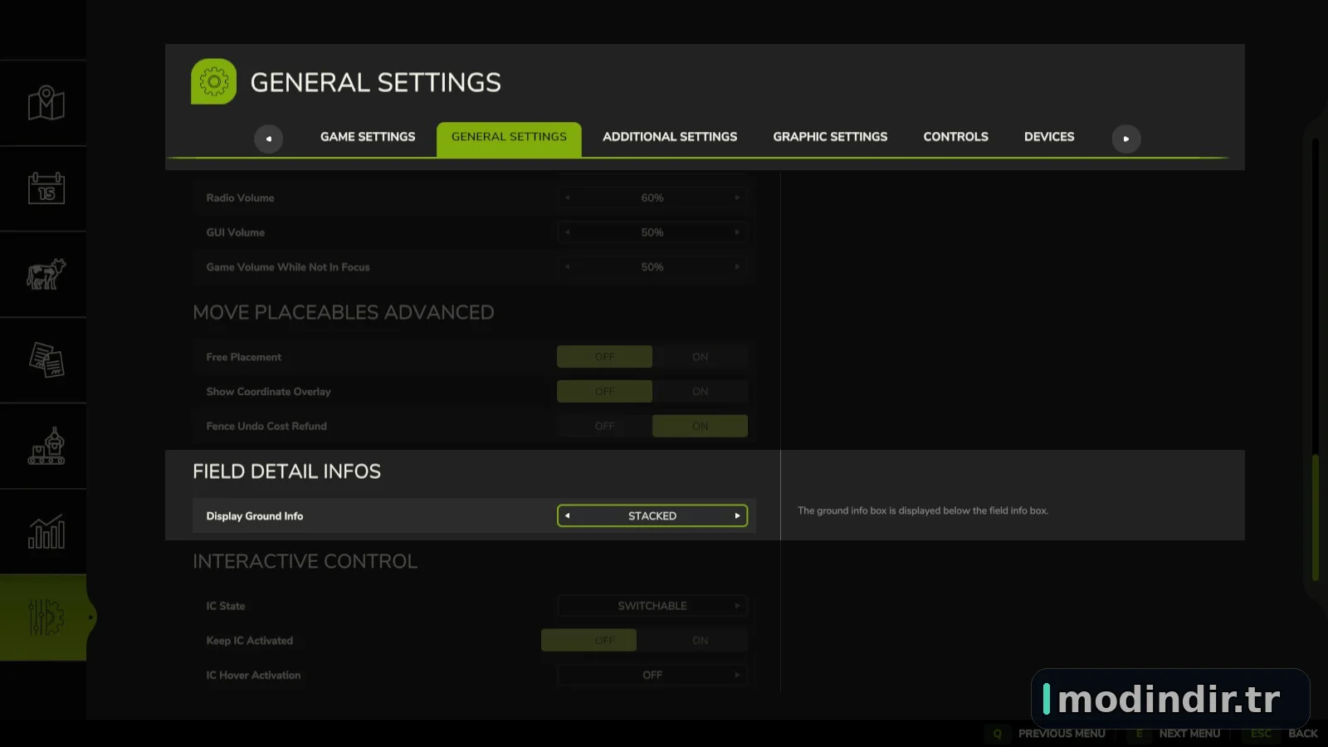Select the Fence Undo Cost Refund label

tap(266, 426)
